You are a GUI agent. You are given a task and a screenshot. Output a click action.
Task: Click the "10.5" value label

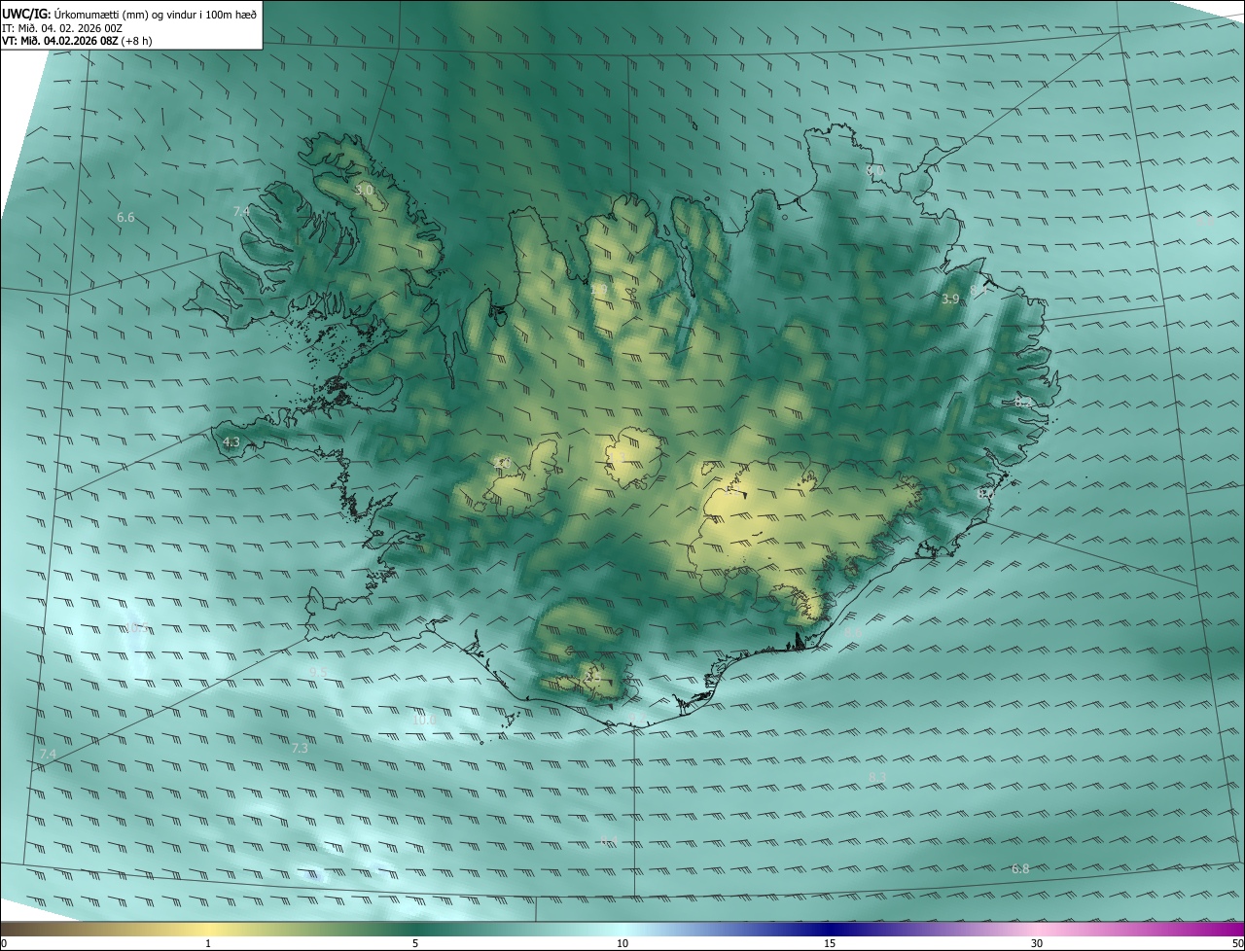point(135,628)
